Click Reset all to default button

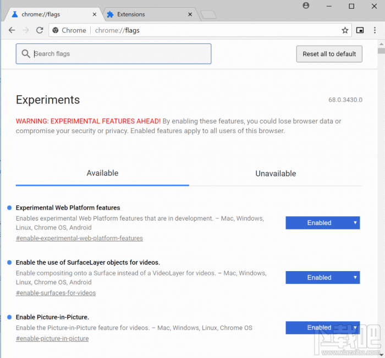329,54
